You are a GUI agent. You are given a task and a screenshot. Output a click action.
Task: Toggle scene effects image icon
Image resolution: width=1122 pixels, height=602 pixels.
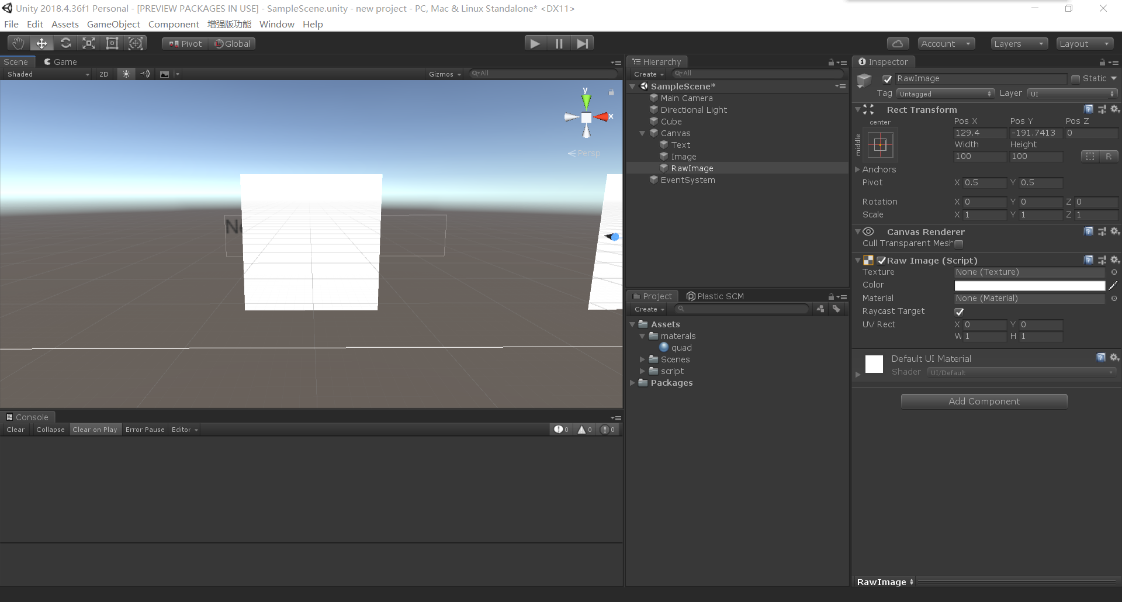tap(165, 74)
